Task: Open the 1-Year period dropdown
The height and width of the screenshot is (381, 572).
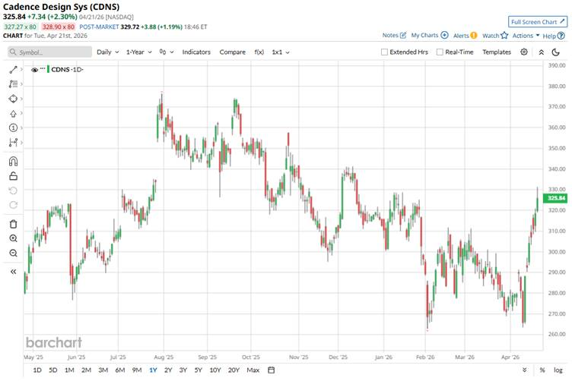Action: click(x=139, y=52)
